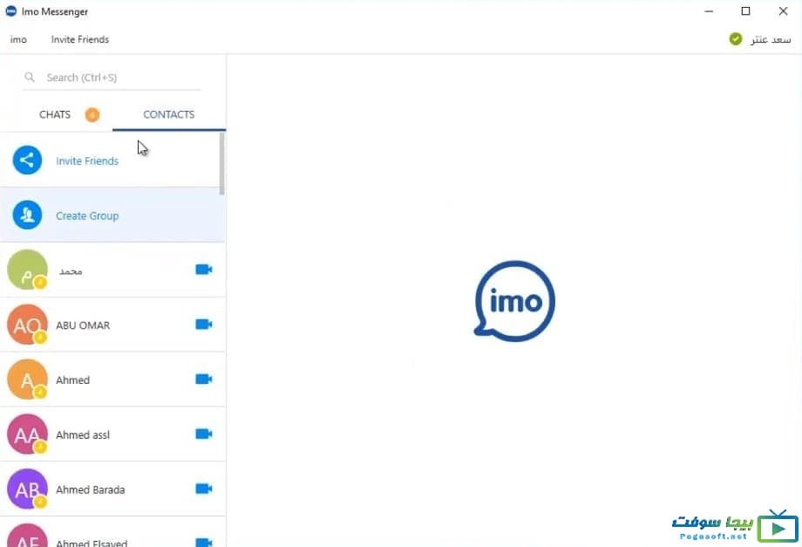Select the contact named just Ahmed
The height and width of the screenshot is (547, 802).
pyautogui.click(x=72, y=380)
